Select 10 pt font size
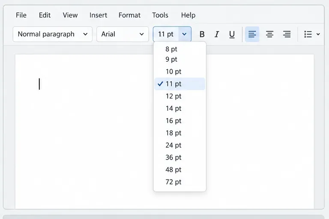The width and height of the screenshot is (329, 219). click(x=179, y=72)
